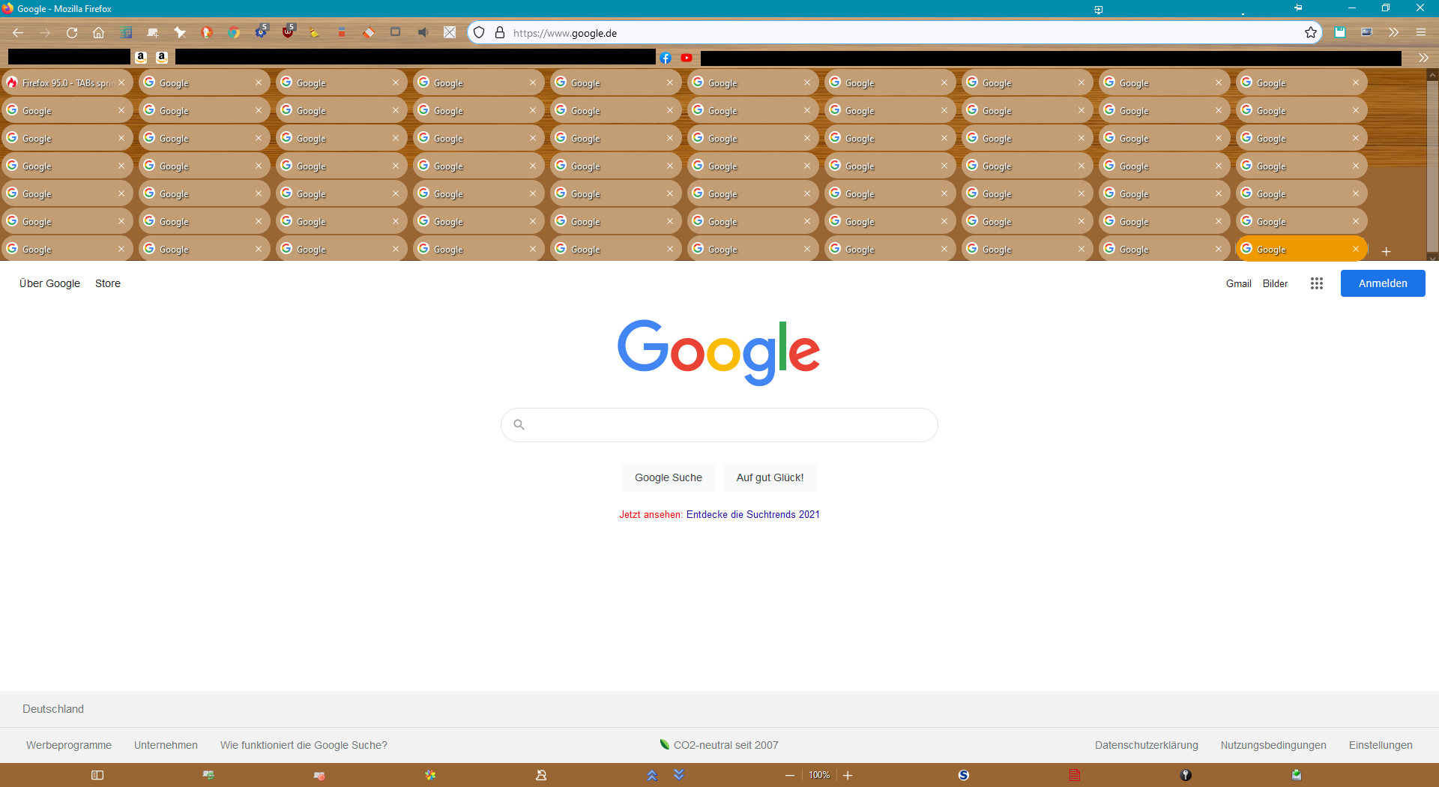Show more bookmarks via overflow chevron
The height and width of the screenshot is (787, 1439).
pos(1423,58)
